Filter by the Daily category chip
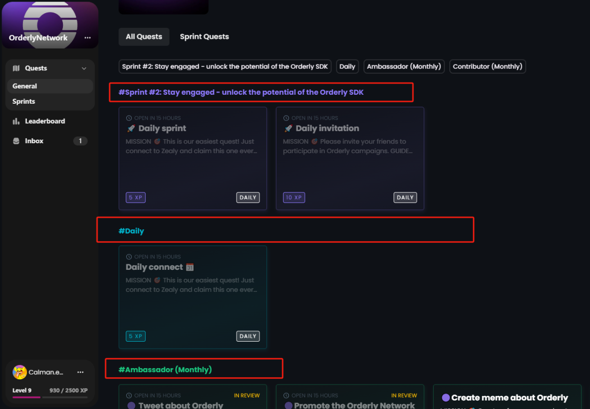The width and height of the screenshot is (590, 409). [347, 66]
